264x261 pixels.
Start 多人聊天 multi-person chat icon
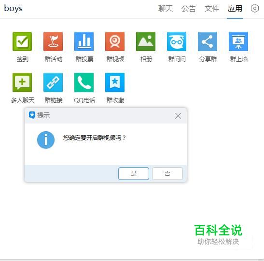point(22,82)
